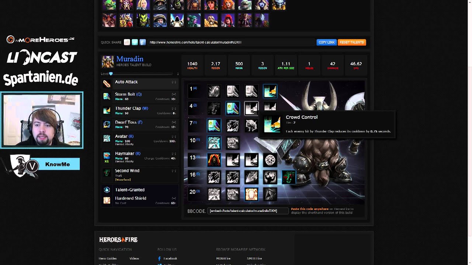Click the Dwarf Toss ability icon
Screen dimensions: 472x265
107,124
